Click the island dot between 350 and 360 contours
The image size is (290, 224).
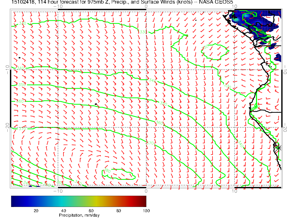point(96,104)
